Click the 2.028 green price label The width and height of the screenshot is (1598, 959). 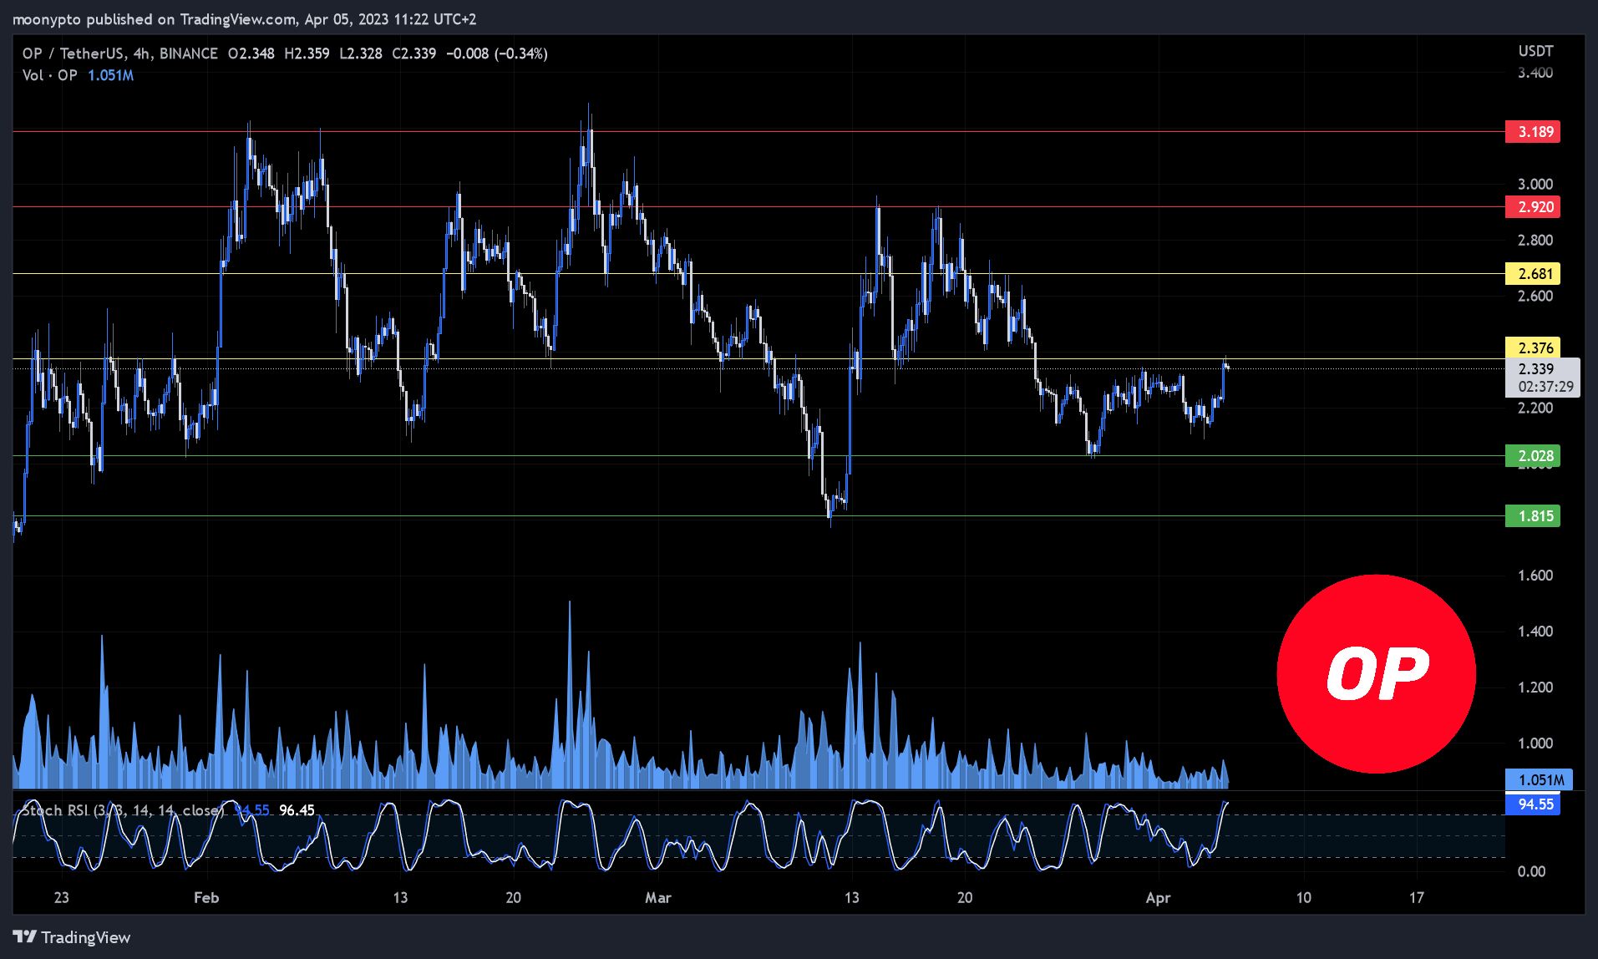(x=1533, y=456)
